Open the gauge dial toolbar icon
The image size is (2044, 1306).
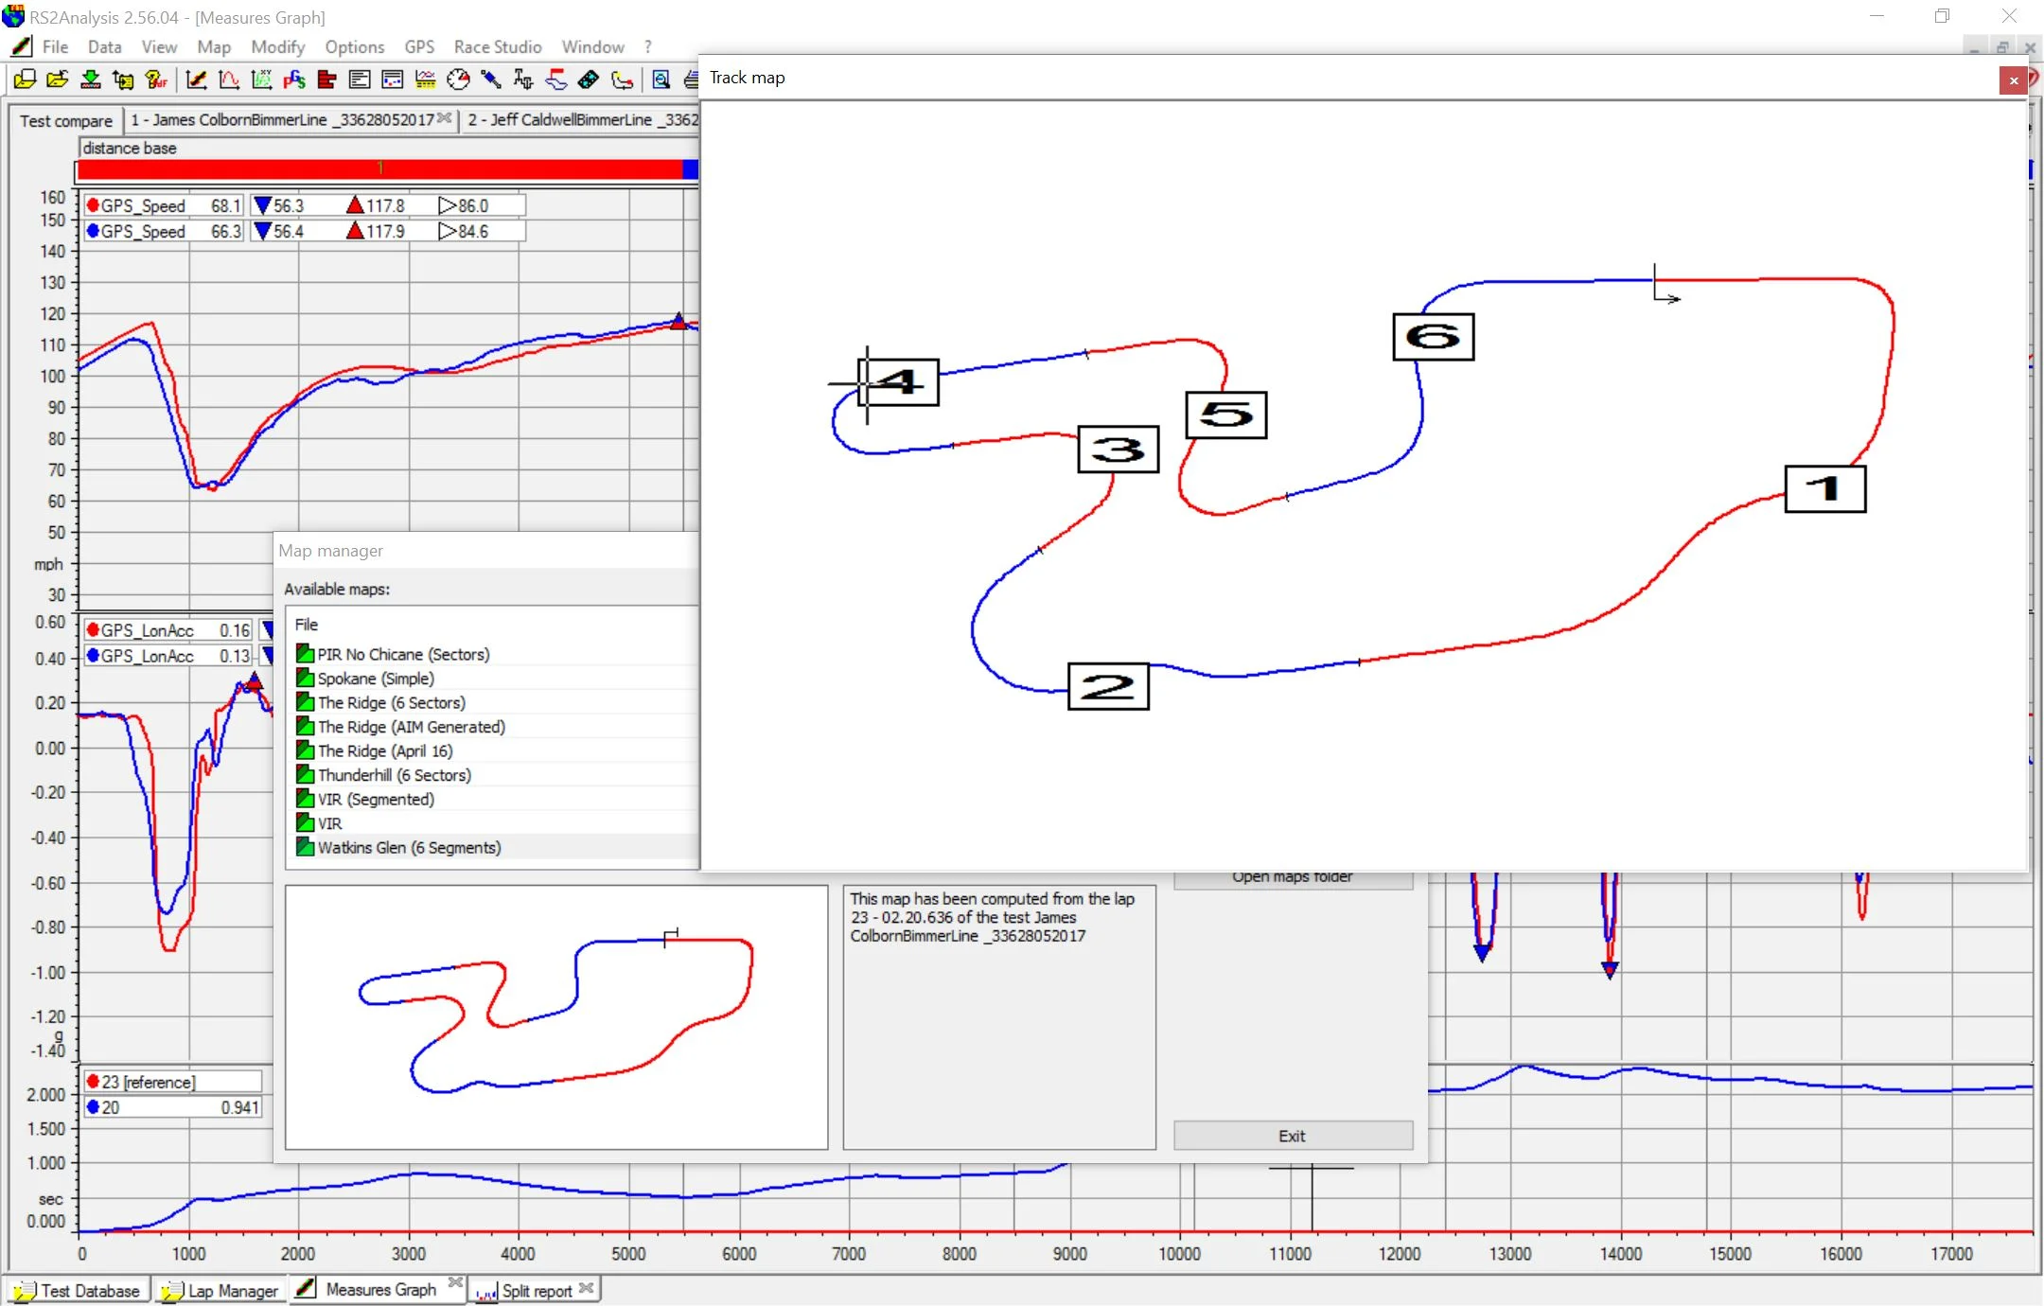[458, 79]
